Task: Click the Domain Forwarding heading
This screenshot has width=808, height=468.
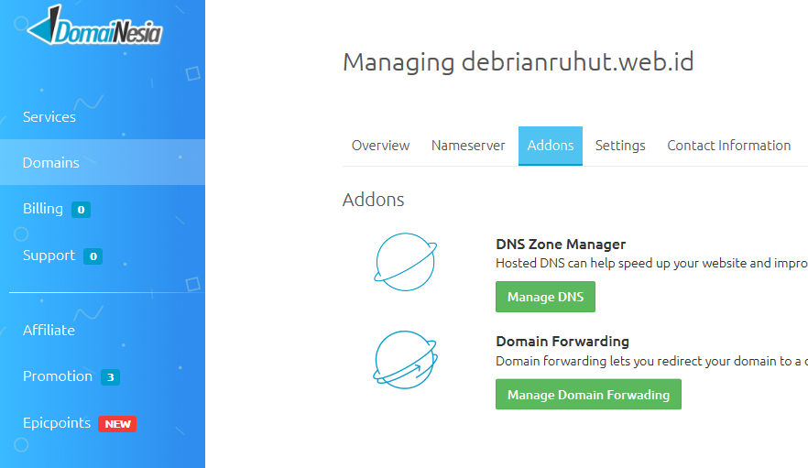Action: [x=562, y=342]
